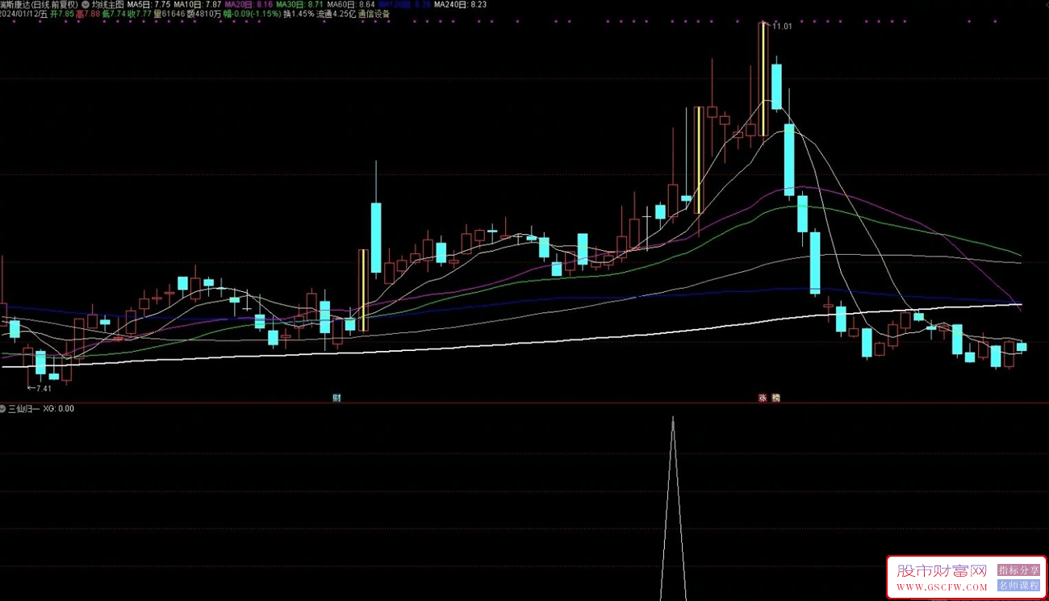Click the close price 收7.77
The width and height of the screenshot is (1049, 601).
click(139, 14)
